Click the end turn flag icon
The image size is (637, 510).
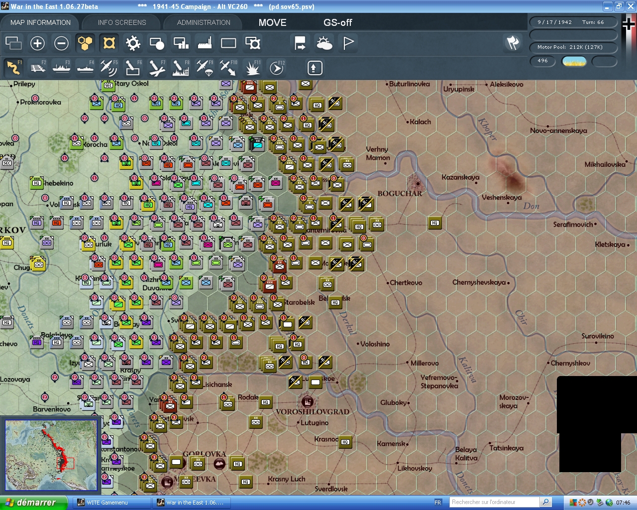coord(347,43)
